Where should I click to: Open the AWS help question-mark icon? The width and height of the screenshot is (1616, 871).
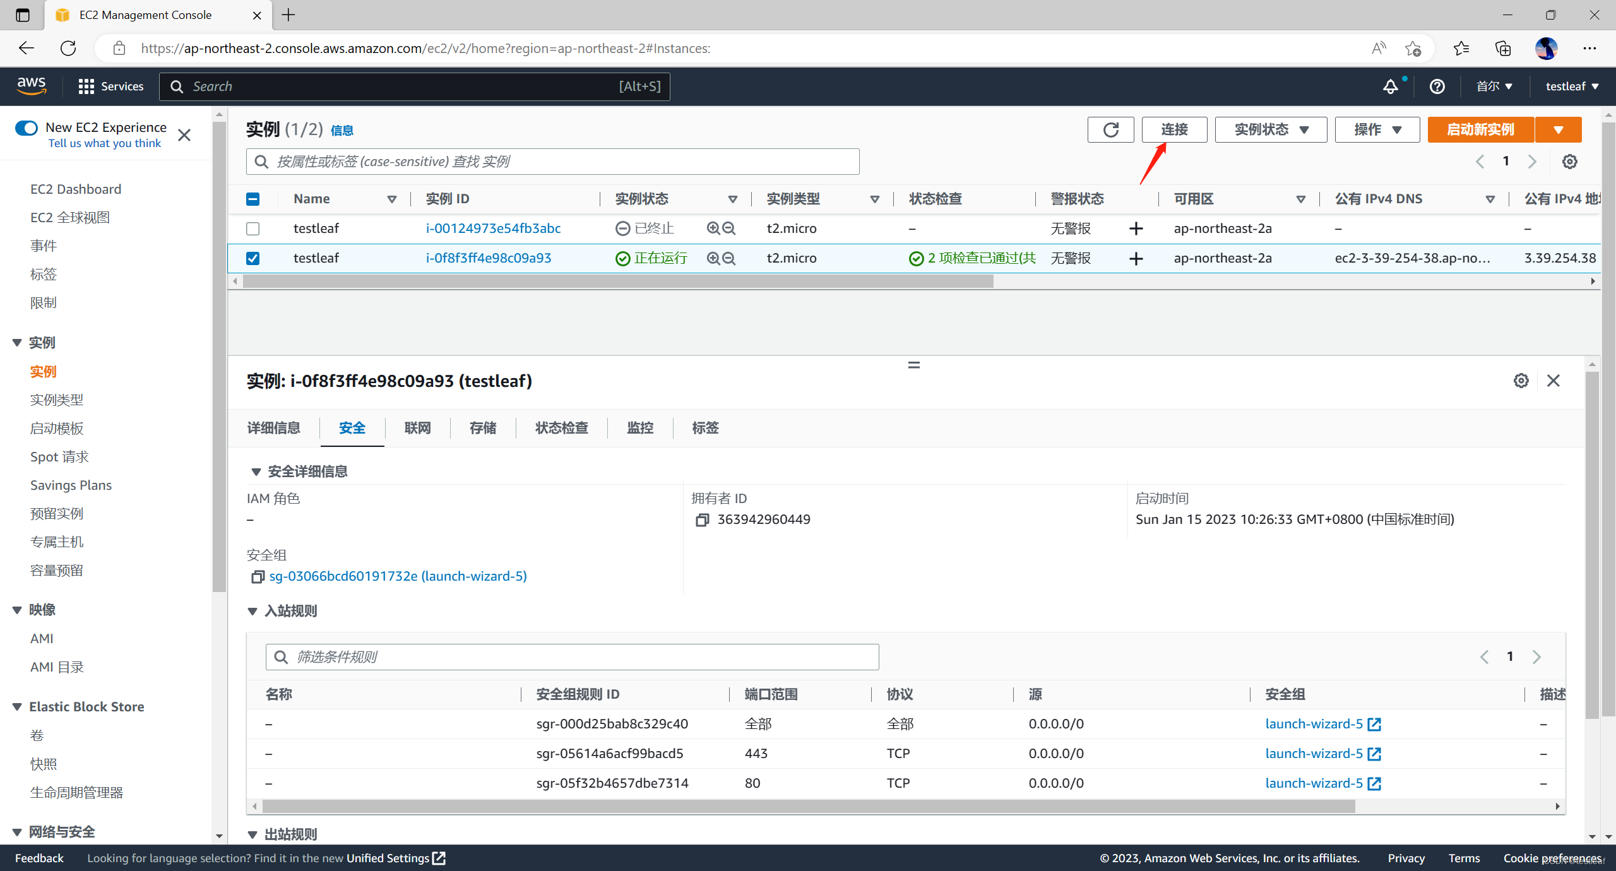pyautogui.click(x=1437, y=86)
